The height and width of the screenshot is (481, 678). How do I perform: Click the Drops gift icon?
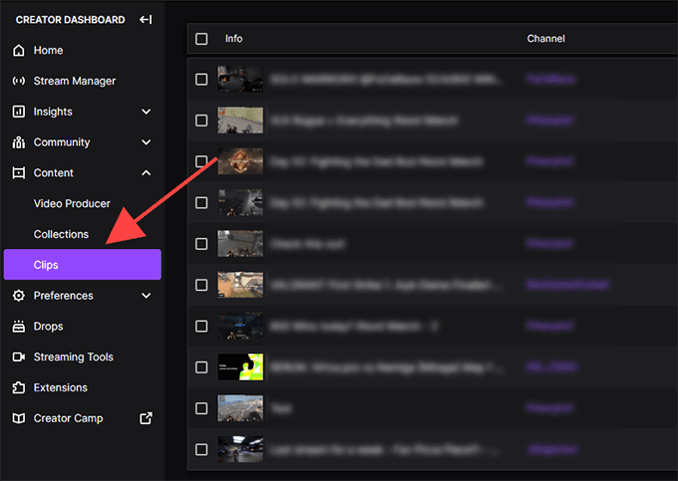point(19,327)
